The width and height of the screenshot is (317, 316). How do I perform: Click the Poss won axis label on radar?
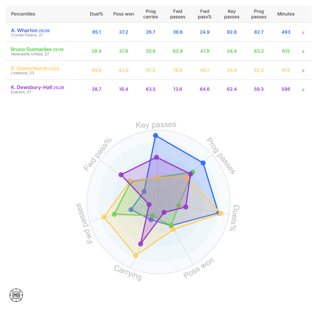click(198, 269)
